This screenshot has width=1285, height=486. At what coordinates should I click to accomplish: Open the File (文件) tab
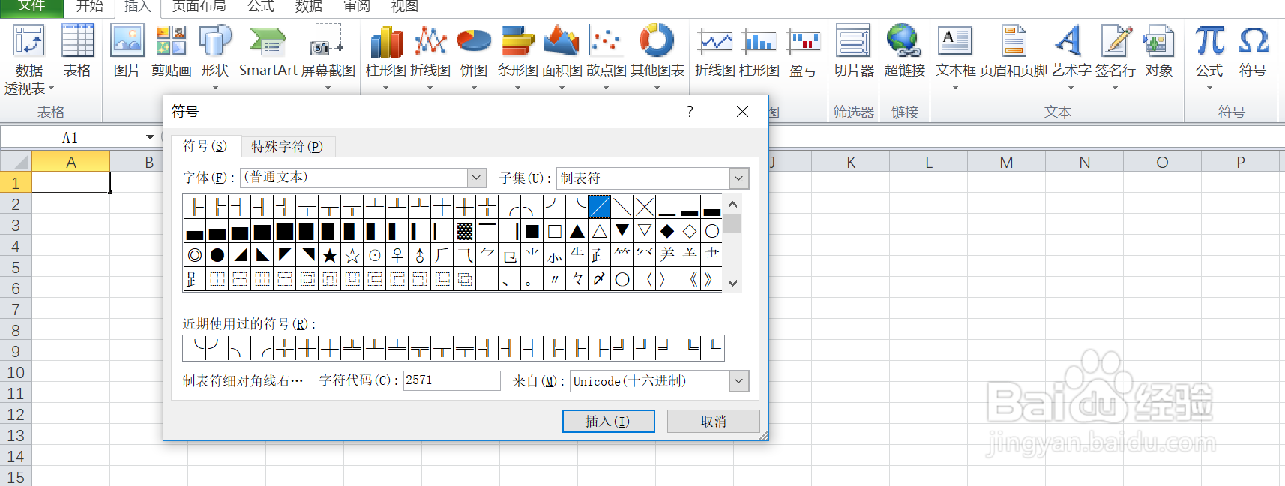coord(31,7)
